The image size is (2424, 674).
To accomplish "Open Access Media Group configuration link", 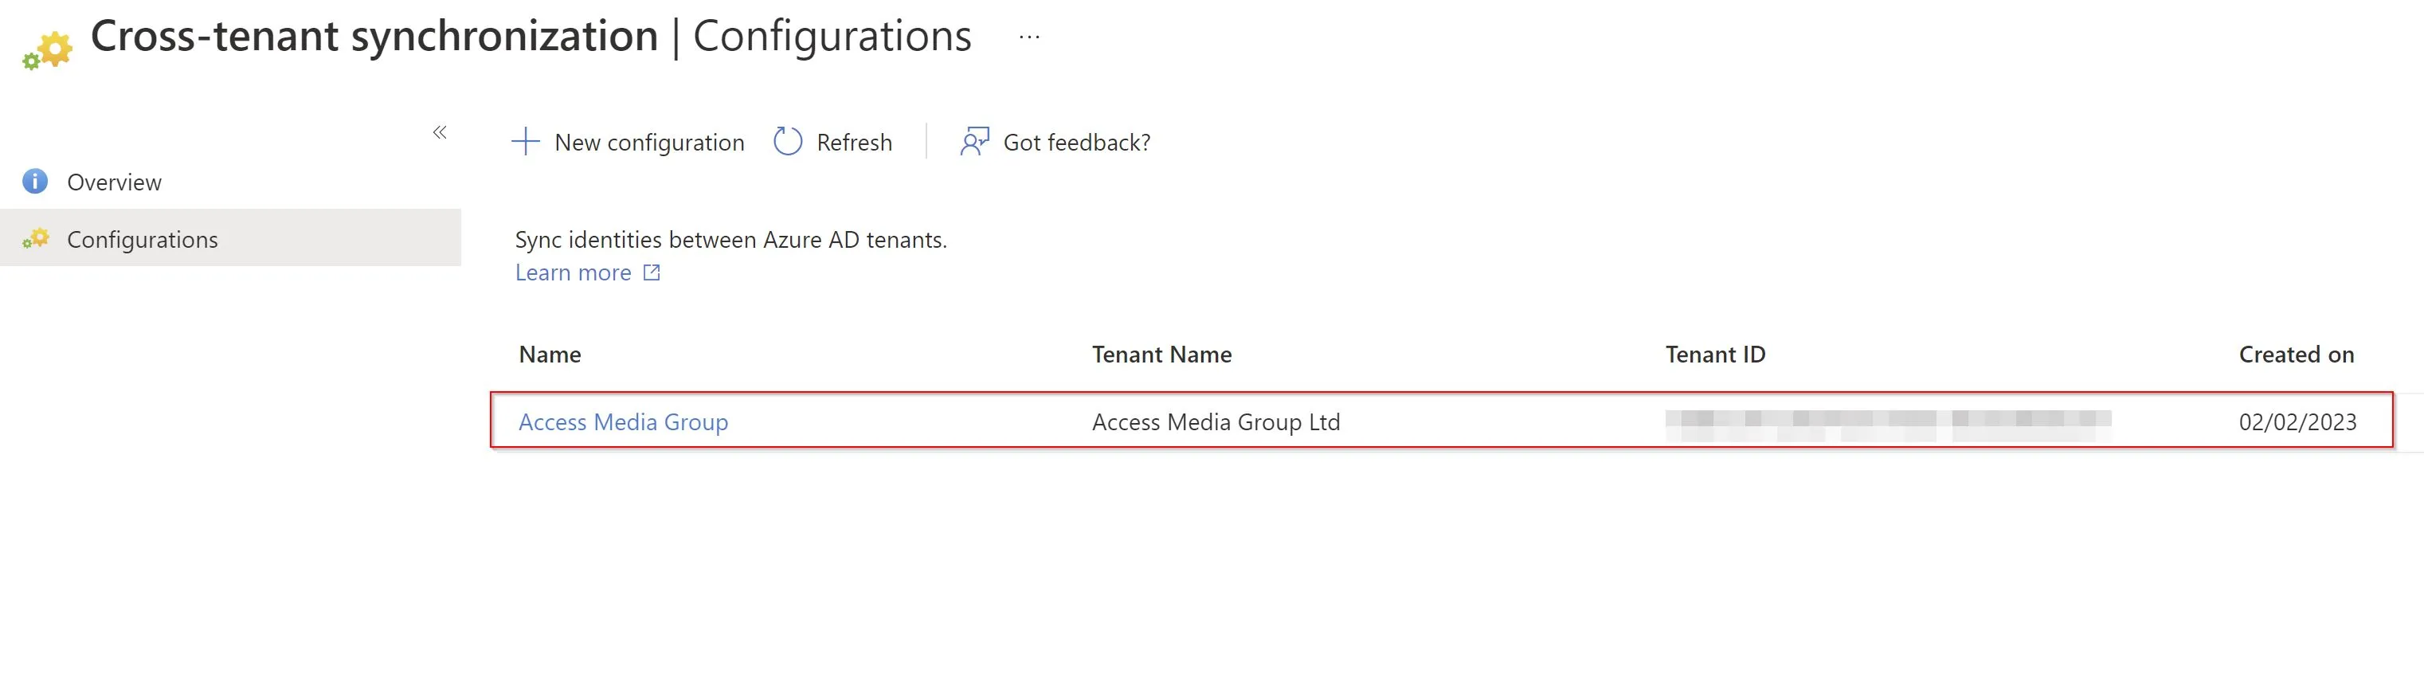I will (x=623, y=421).
